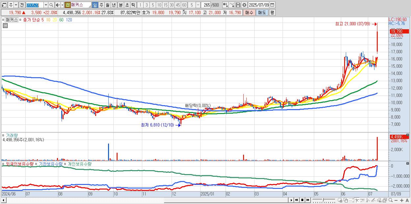Switch to 분 minute chart tab
Viewport: 411px width, 204px height.
[x=121, y=5]
